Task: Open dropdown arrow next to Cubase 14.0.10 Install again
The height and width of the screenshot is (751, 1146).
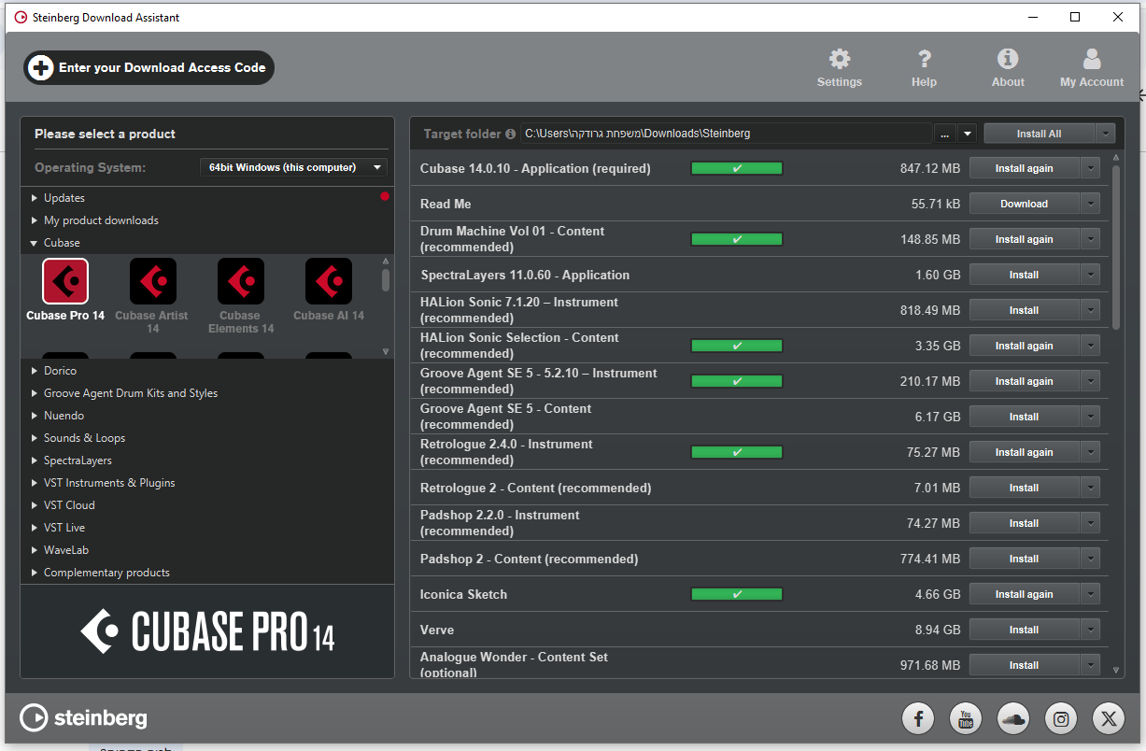Action: 1090,168
